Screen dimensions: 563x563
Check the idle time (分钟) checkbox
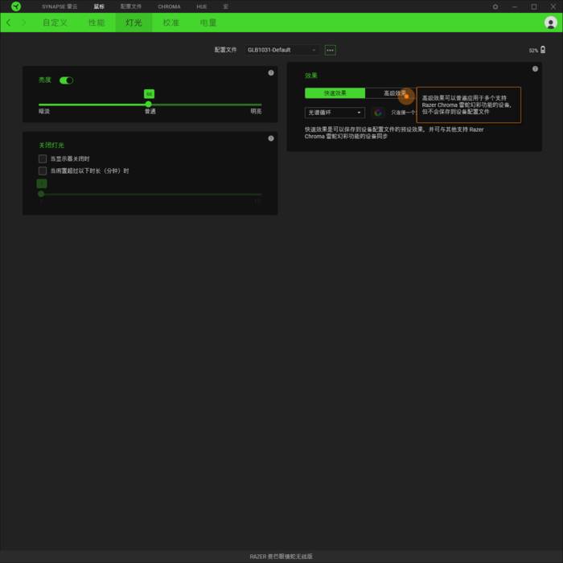[43, 171]
